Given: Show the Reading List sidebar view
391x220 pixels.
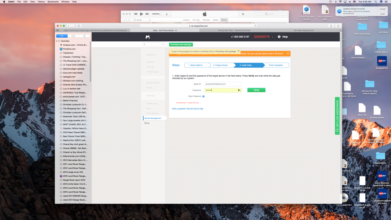Looking at the screenshot, I should 73,36.
